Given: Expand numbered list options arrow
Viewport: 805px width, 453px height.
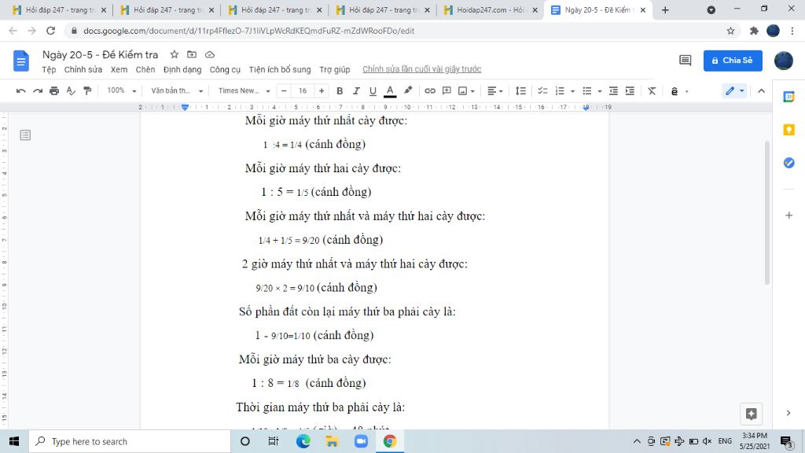Looking at the screenshot, I should pos(572,91).
